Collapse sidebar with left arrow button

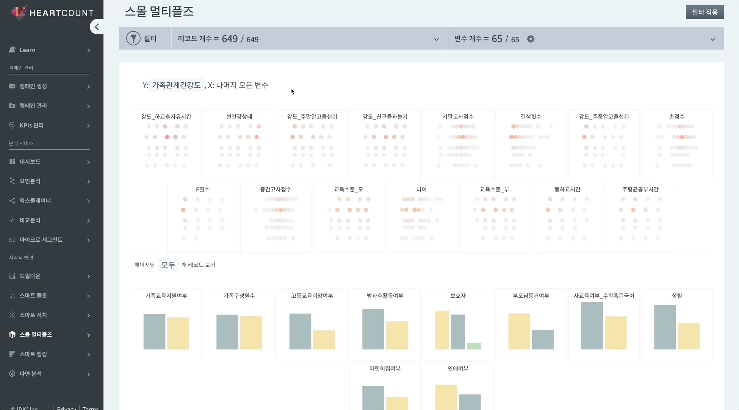click(x=97, y=27)
